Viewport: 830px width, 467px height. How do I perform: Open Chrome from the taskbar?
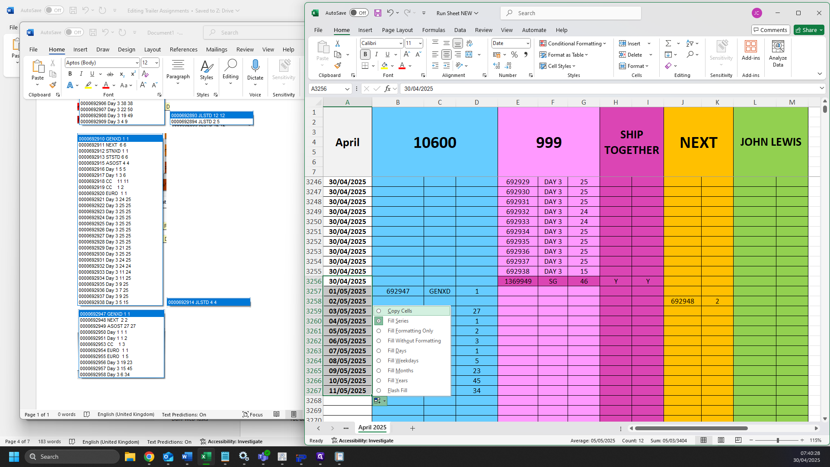point(149,457)
